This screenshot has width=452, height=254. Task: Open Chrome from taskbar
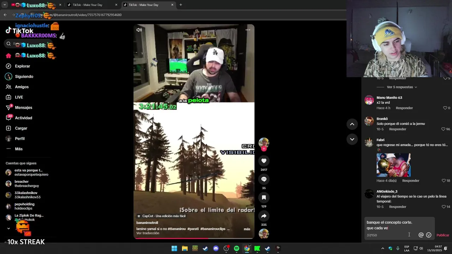pyautogui.click(x=247, y=248)
